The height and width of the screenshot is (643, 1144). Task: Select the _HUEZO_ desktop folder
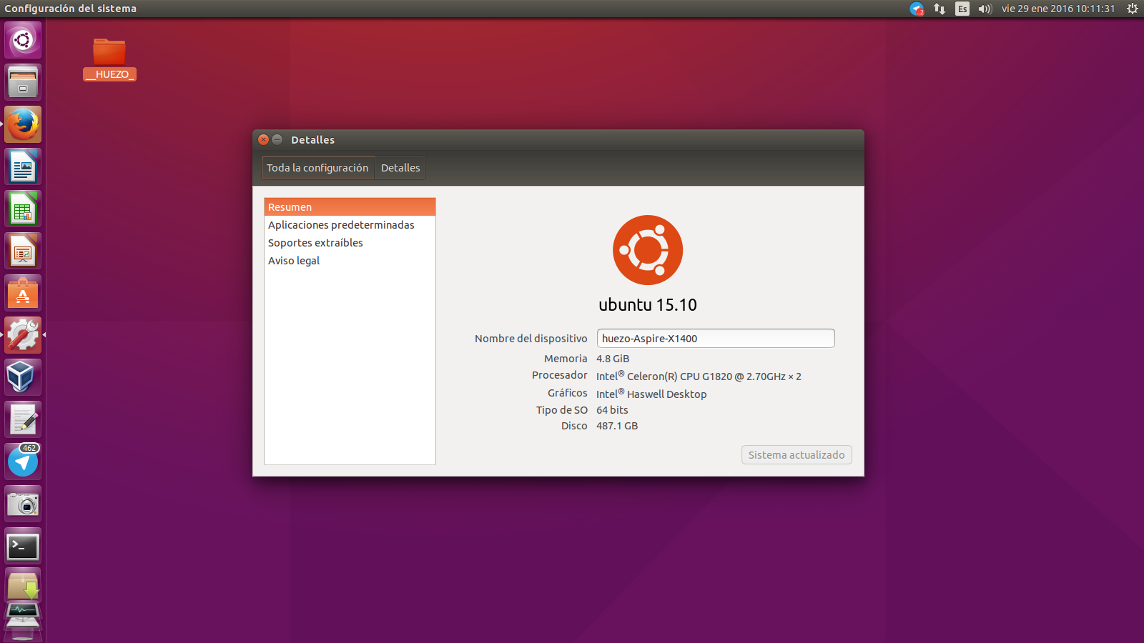[x=109, y=59]
